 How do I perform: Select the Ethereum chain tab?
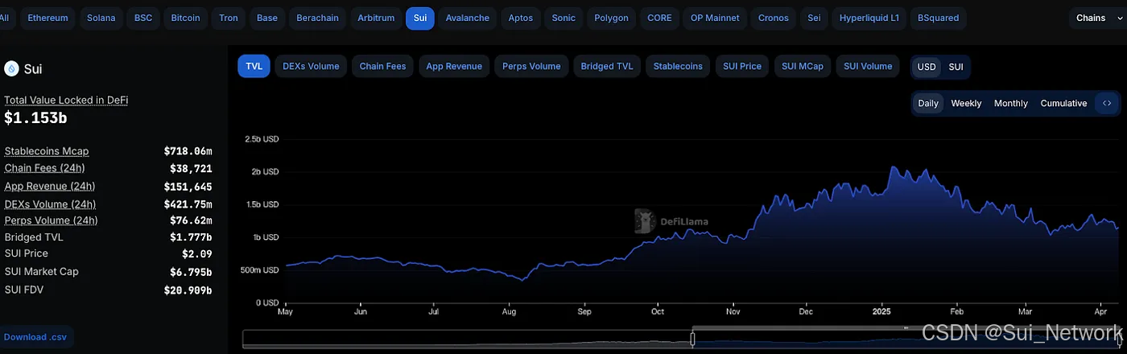(x=48, y=18)
